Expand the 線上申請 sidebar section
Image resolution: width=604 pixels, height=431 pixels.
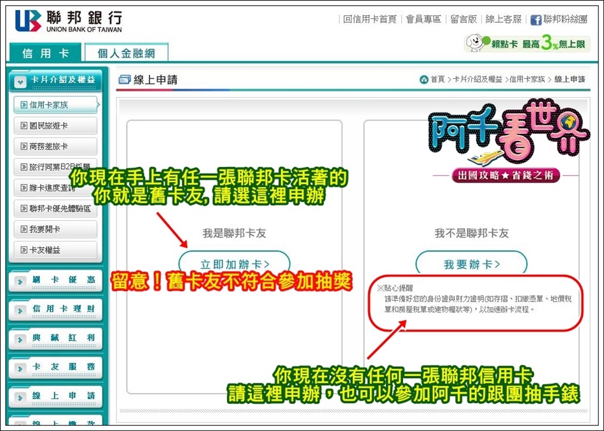click(55, 396)
